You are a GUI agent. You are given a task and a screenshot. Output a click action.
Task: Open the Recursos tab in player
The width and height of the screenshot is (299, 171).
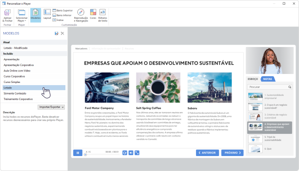[129, 49]
